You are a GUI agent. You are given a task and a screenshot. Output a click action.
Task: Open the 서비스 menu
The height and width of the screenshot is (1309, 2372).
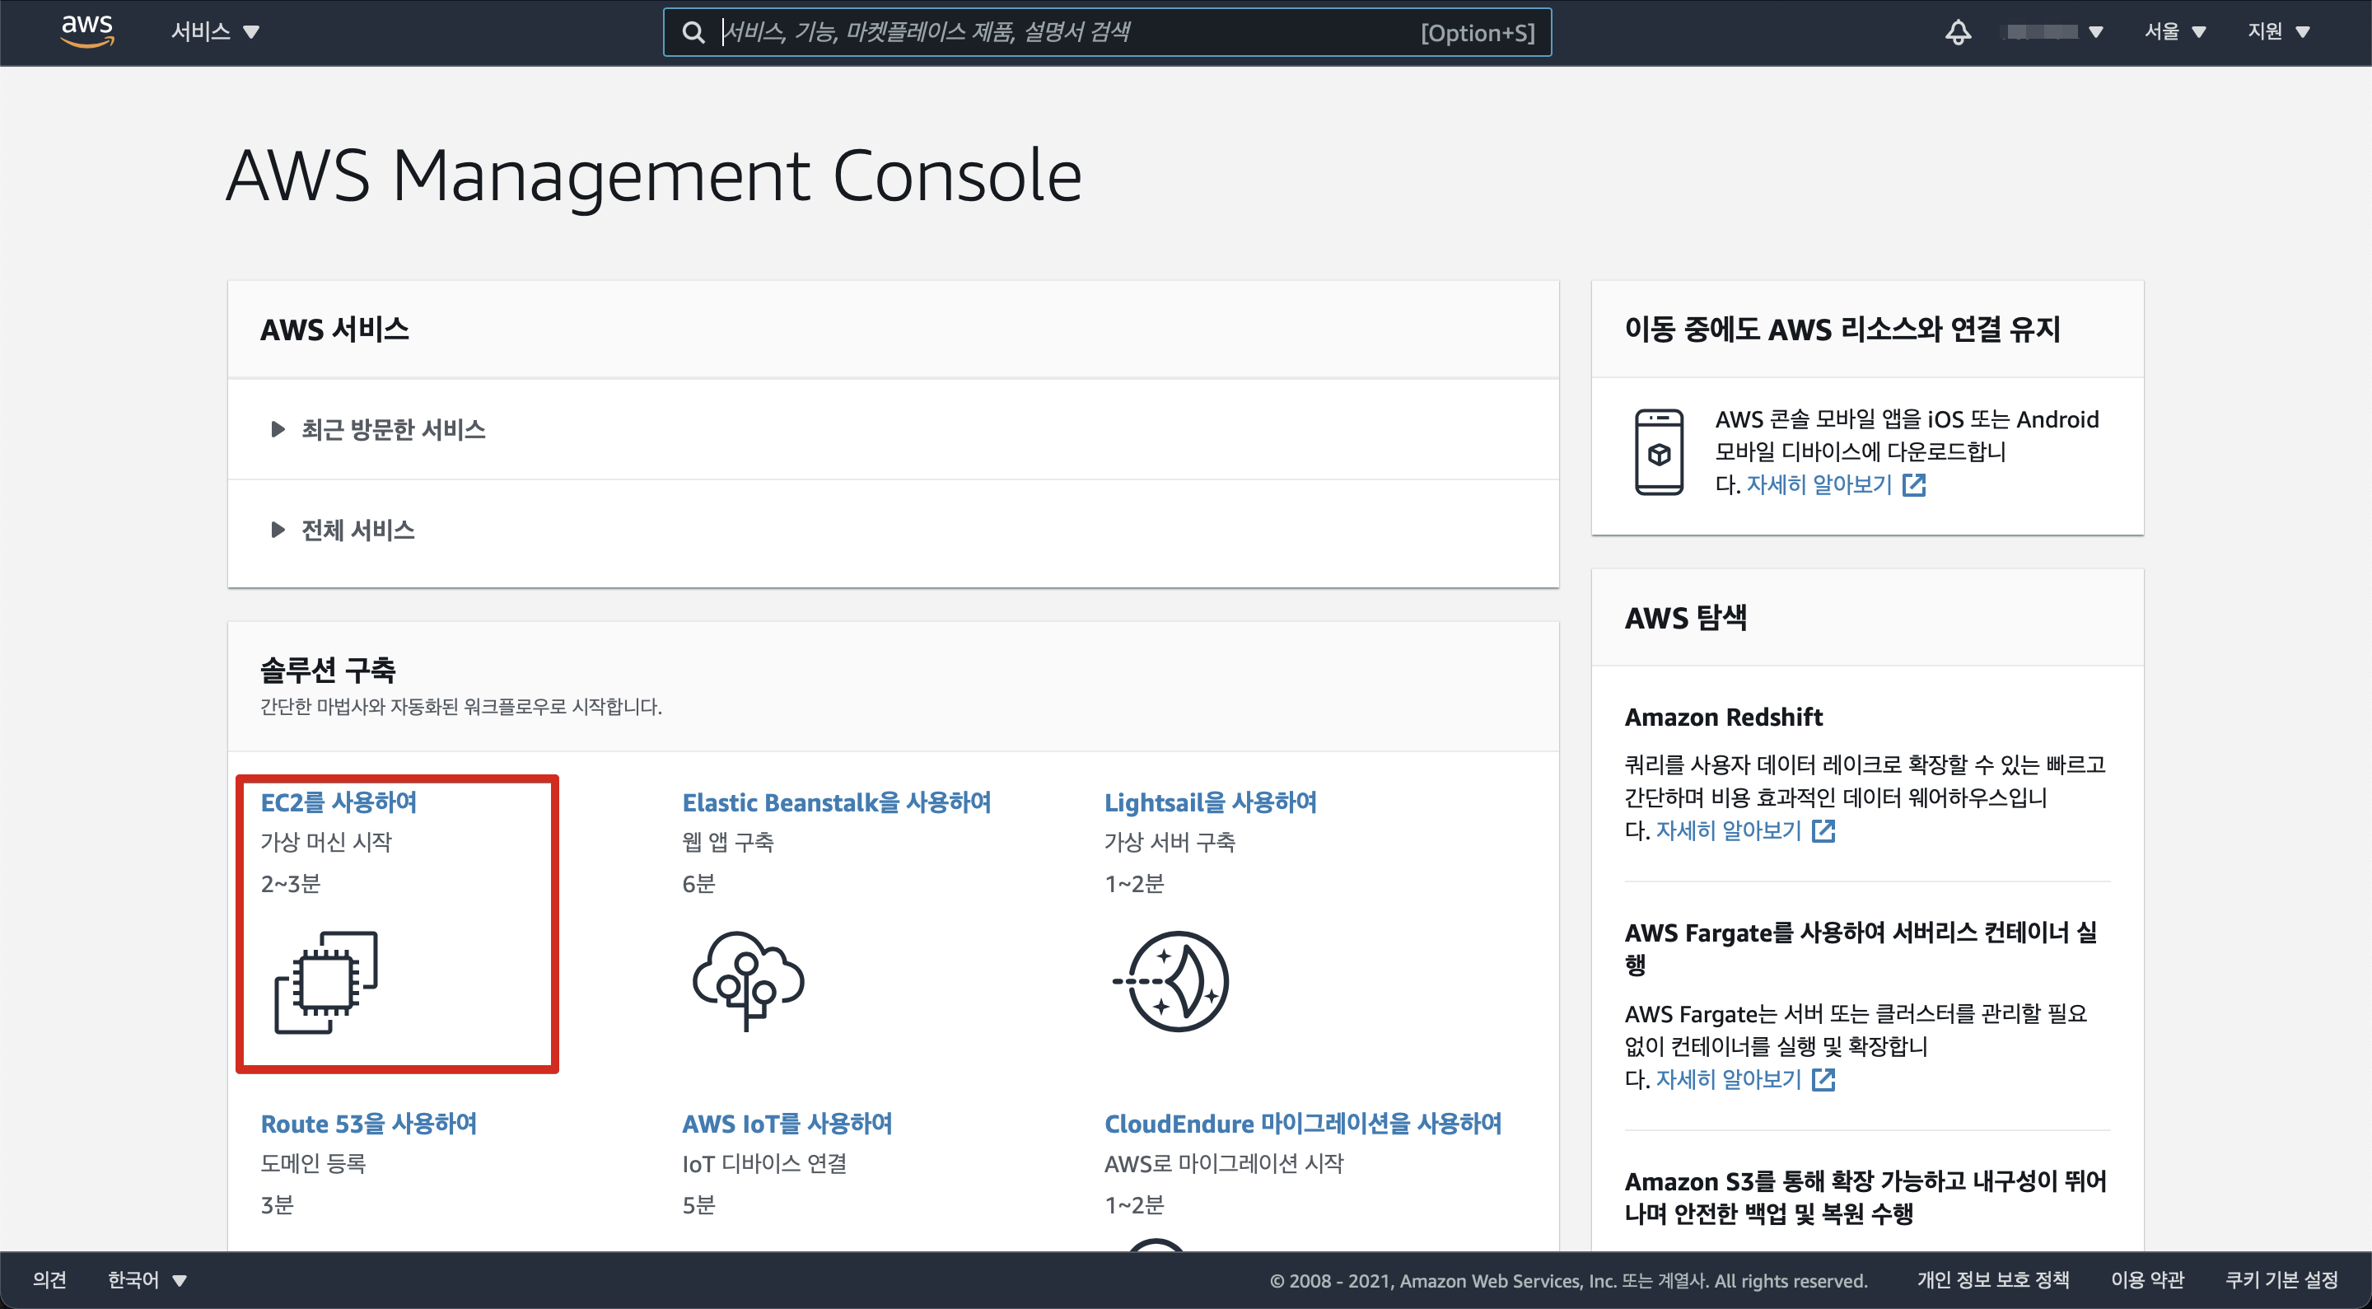point(214,32)
